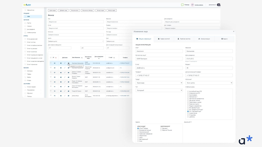Click the Категории icon in sidebar

coord(25,71)
